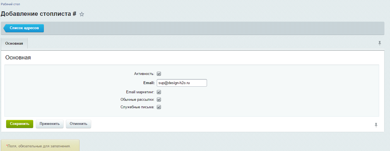The width and height of the screenshot is (390, 151).
Task: Click the bold Email field label
Action: [x=149, y=83]
